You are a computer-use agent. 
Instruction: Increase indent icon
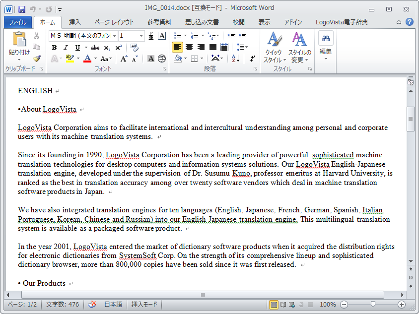point(243,36)
